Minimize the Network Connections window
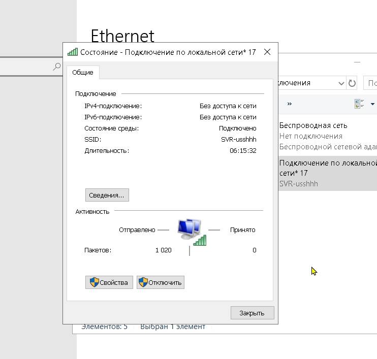 [x=357, y=62]
